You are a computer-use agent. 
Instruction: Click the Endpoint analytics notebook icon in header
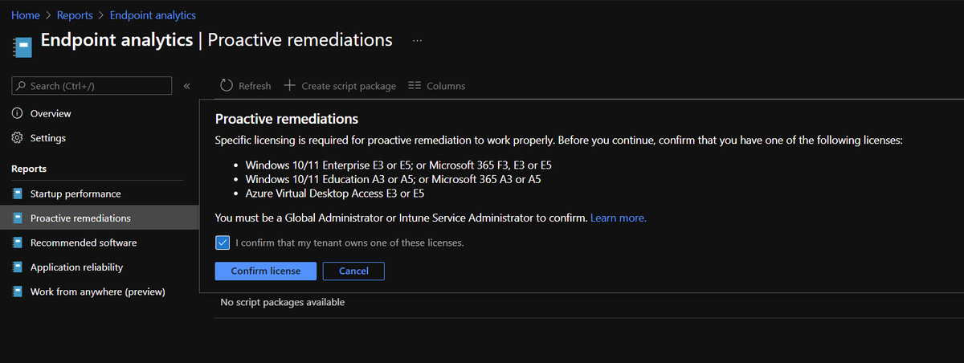coord(22,46)
